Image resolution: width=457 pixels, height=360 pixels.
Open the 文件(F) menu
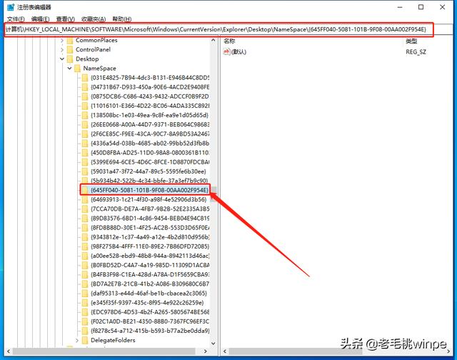tap(16, 19)
